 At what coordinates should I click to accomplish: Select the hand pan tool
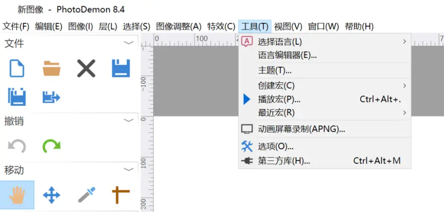click(x=17, y=195)
